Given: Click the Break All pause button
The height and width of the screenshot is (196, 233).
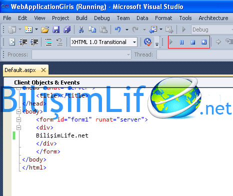Looking at the screenshot, I should point(182,42).
